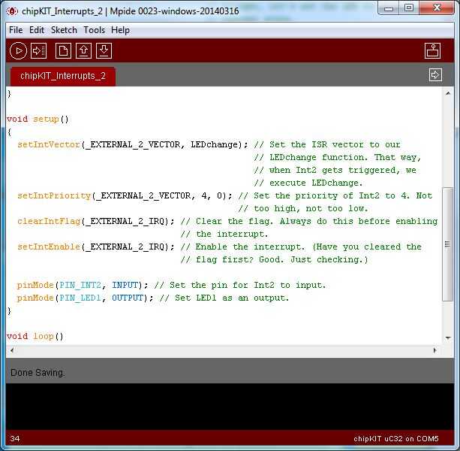Click comment '// too high, not too low.'
Viewport: 460px width, 451px height.
coord(303,209)
